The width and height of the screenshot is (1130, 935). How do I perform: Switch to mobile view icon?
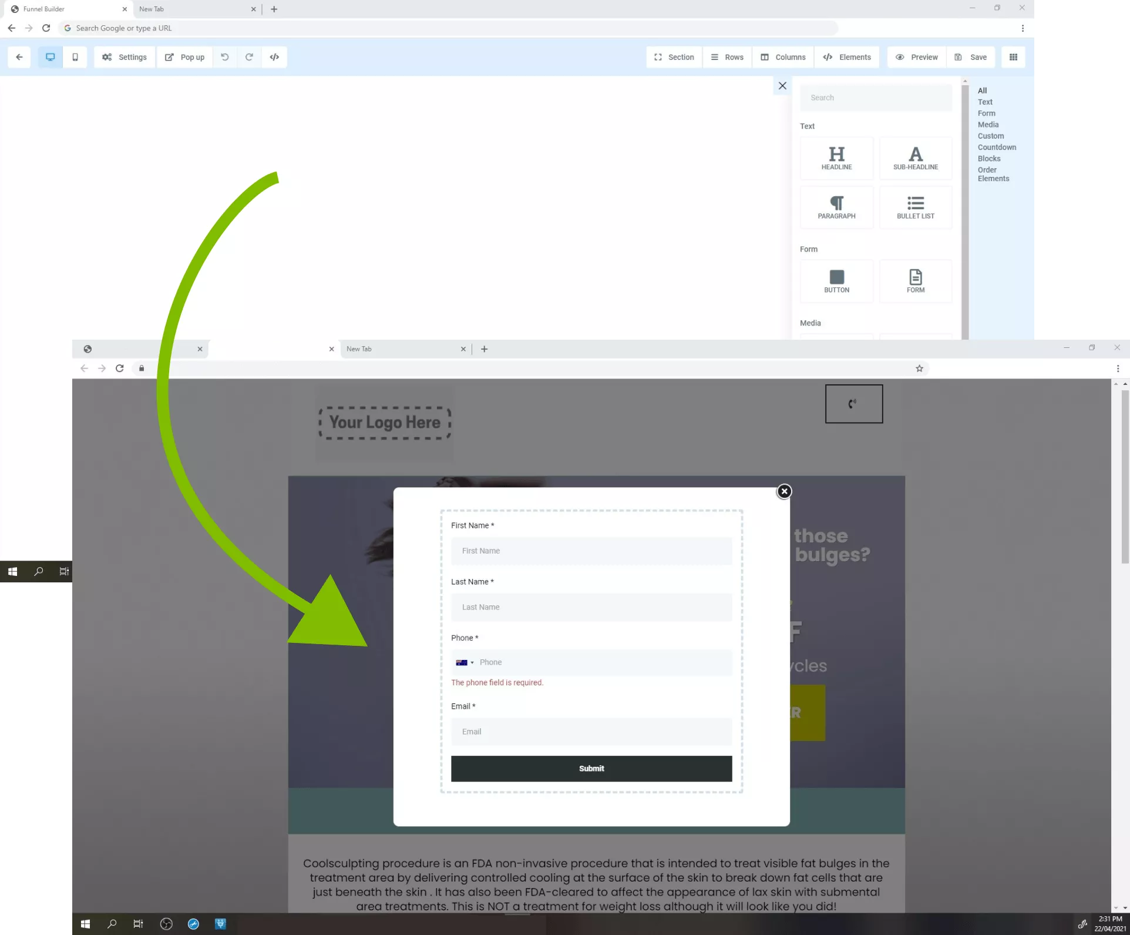75,57
